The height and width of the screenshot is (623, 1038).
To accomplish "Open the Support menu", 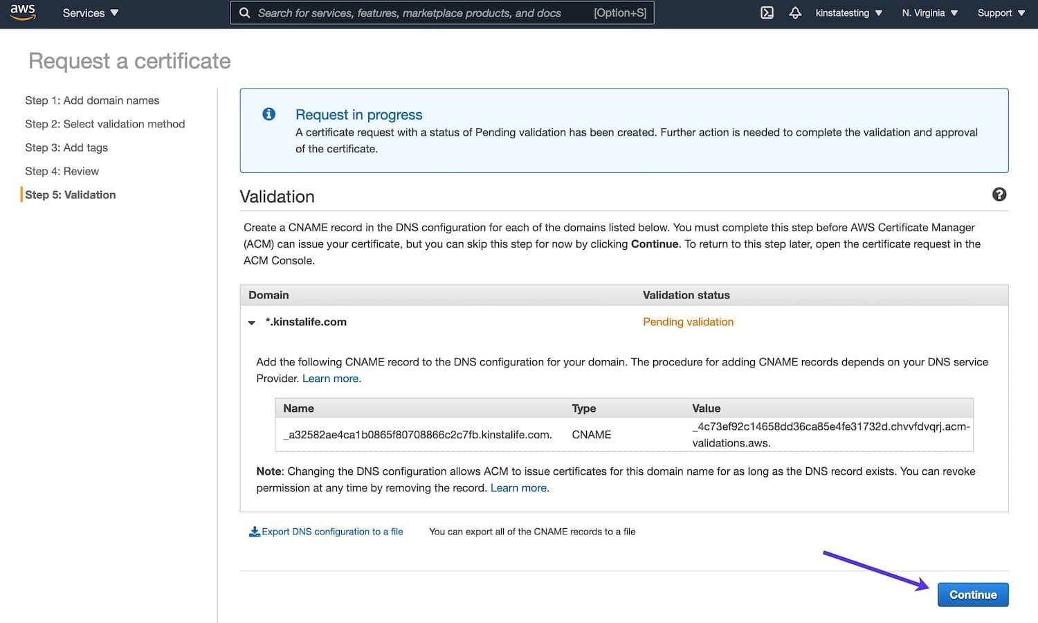I will 999,12.
